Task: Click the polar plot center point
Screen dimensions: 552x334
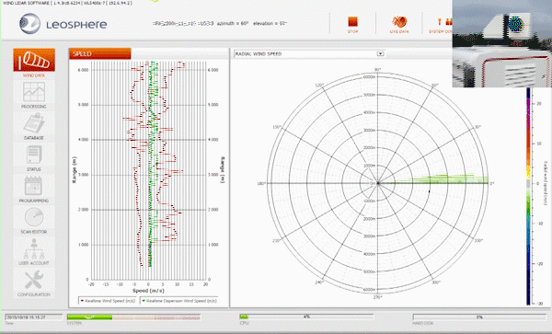Action: 378,183
